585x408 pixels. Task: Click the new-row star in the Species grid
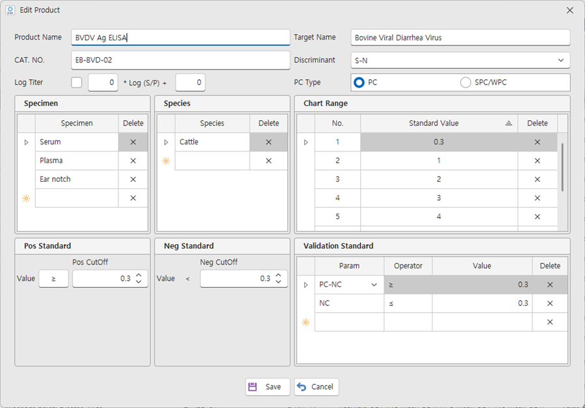point(166,160)
